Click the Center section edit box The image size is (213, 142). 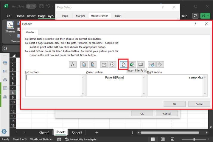coord(114,85)
